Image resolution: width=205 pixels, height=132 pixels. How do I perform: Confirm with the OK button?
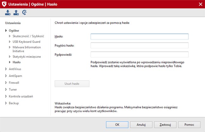117,125
